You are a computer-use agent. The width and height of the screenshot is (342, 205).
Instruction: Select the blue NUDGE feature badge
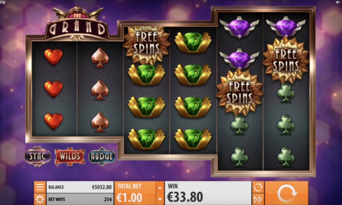coord(102,156)
